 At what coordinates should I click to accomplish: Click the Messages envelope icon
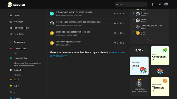(11, 22)
